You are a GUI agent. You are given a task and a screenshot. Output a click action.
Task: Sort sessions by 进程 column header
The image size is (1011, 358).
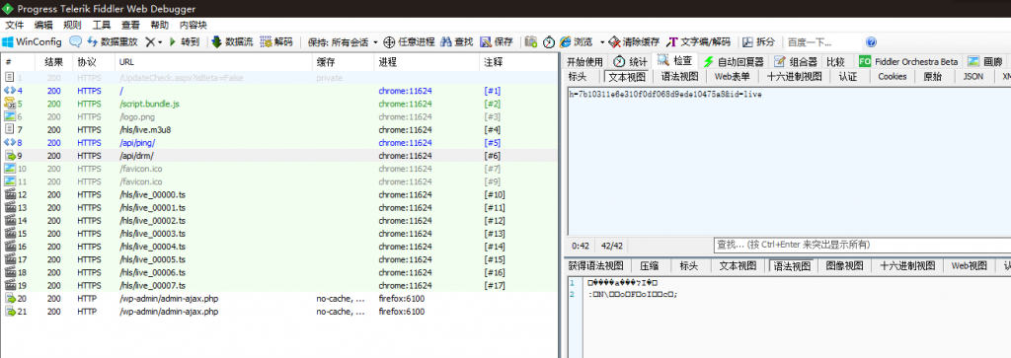click(x=427, y=62)
